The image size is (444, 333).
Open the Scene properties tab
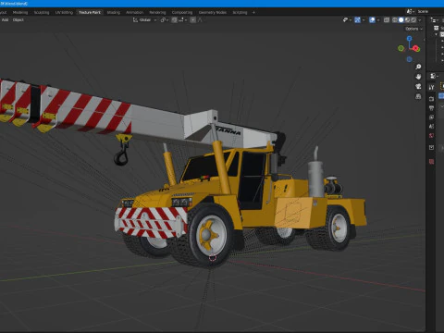[431, 126]
